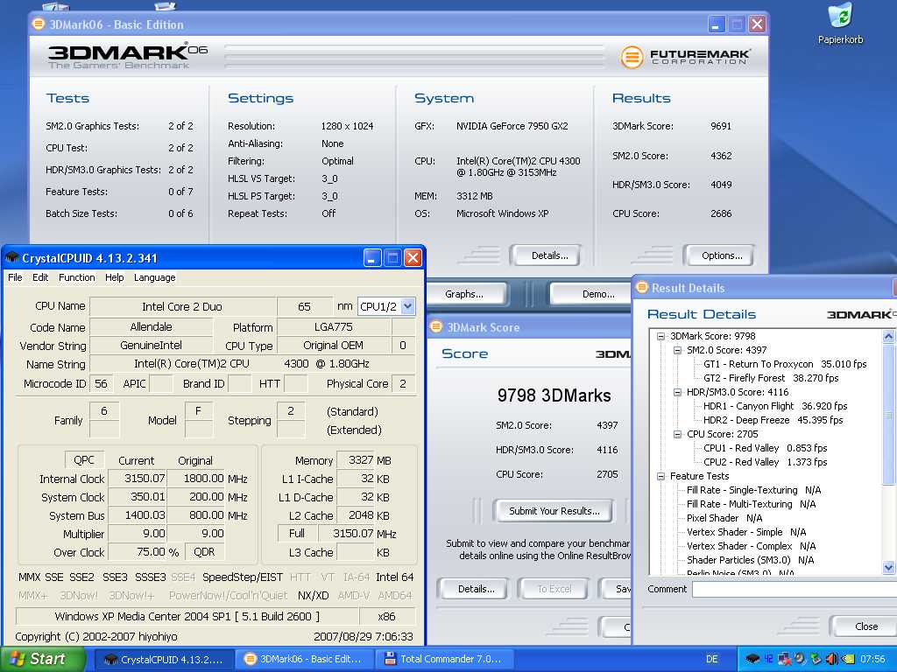Click Submit Your Results... button
897x672 pixels.
(x=554, y=511)
